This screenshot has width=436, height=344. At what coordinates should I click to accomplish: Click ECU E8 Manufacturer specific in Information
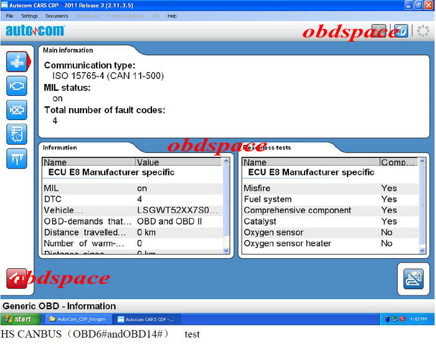click(111, 172)
